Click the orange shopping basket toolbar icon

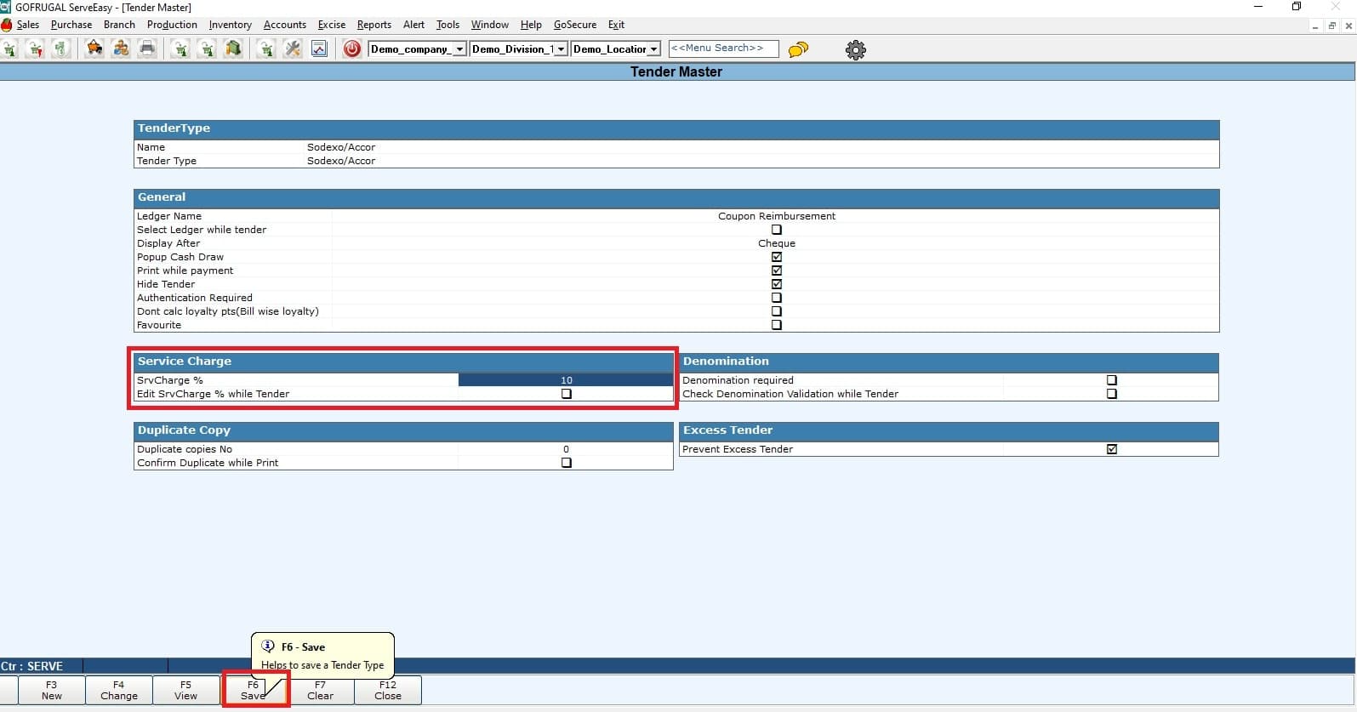[x=94, y=49]
